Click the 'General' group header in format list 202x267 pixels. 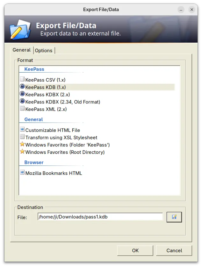33,119
